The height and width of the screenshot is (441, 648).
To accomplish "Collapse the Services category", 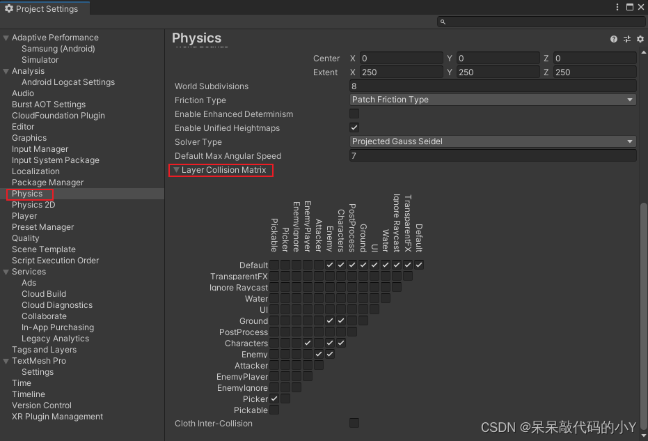I will [x=6, y=272].
